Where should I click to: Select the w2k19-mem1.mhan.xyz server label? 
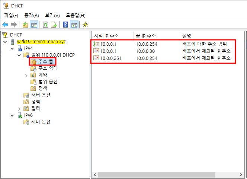pyautogui.click(x=41, y=42)
